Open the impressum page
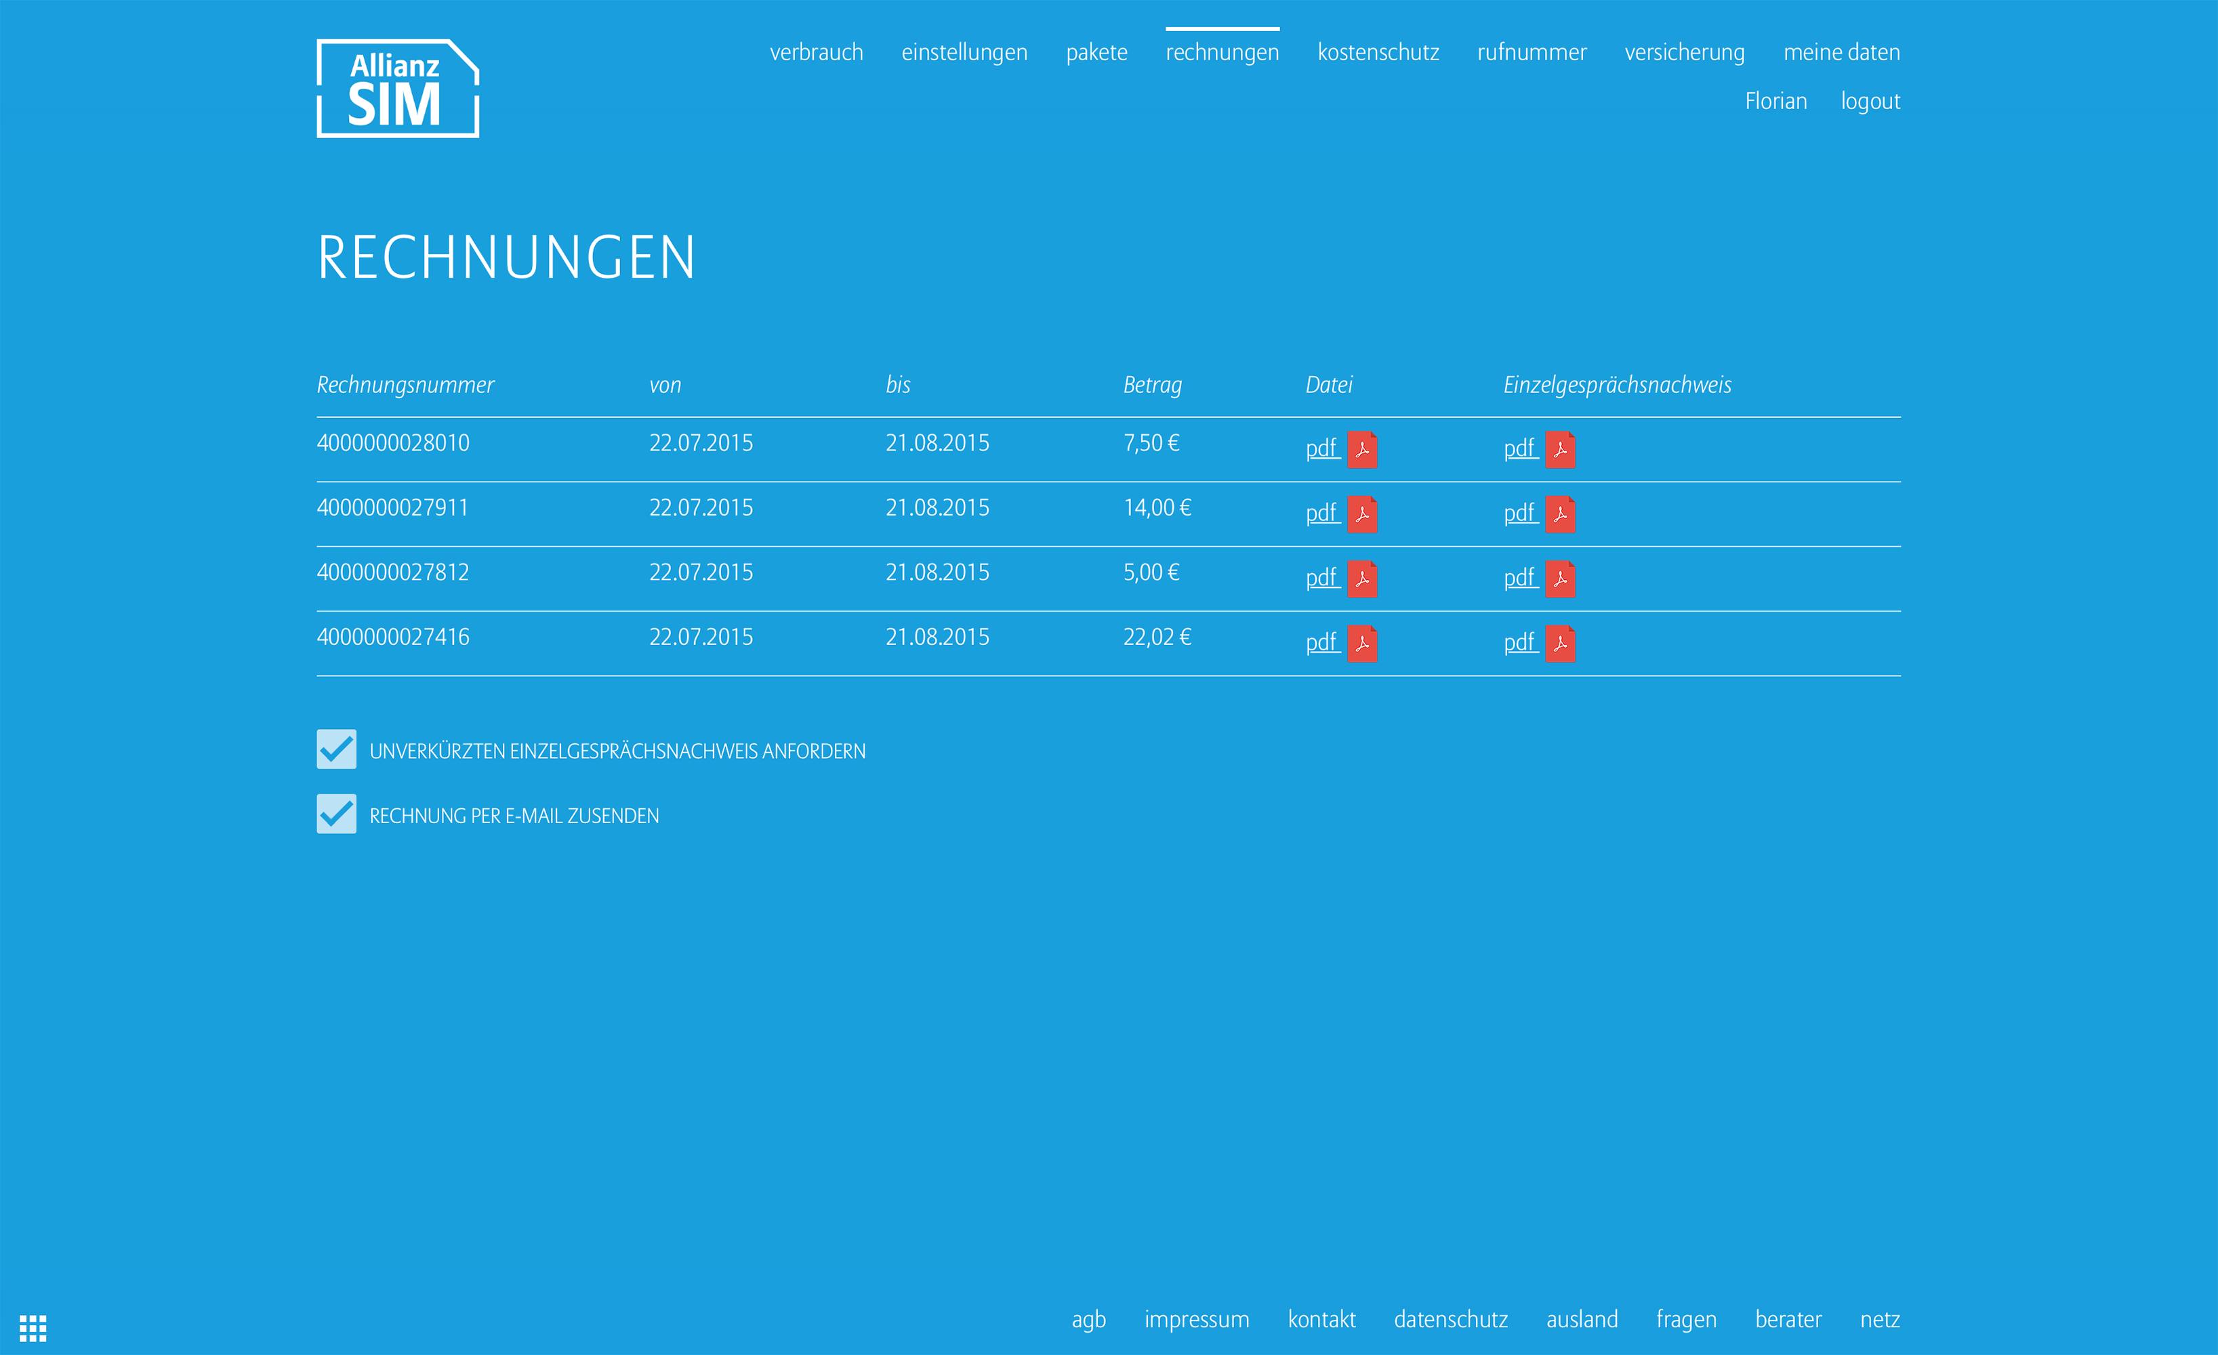Image resolution: width=2218 pixels, height=1355 pixels. click(1197, 1319)
